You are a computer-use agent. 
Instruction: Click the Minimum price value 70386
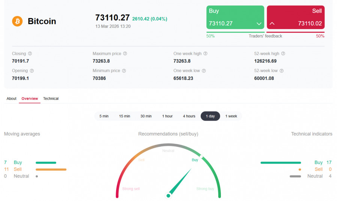[99, 78]
